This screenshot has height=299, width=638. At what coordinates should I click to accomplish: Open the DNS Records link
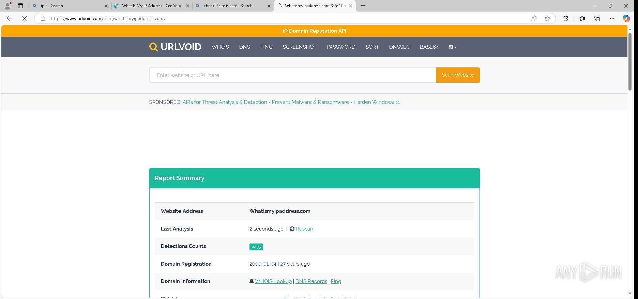pos(311,281)
